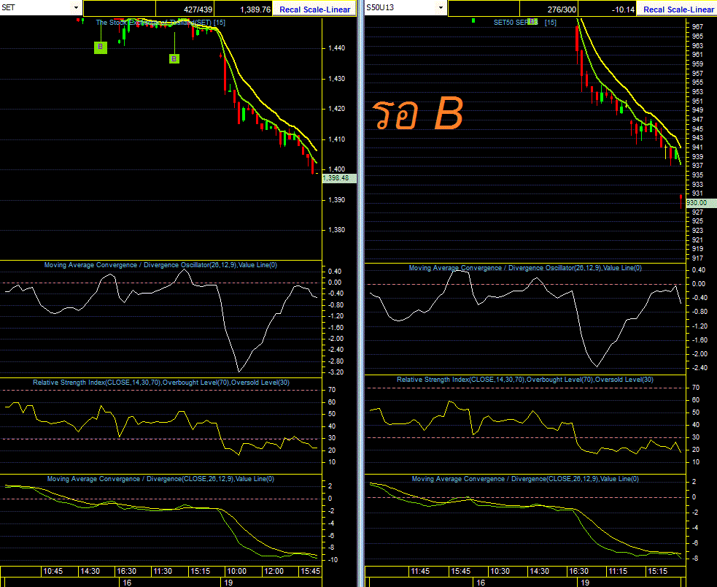717x587 pixels.
Task: Open the S50U13 symbol dropdown arrow
Action: tap(441, 8)
